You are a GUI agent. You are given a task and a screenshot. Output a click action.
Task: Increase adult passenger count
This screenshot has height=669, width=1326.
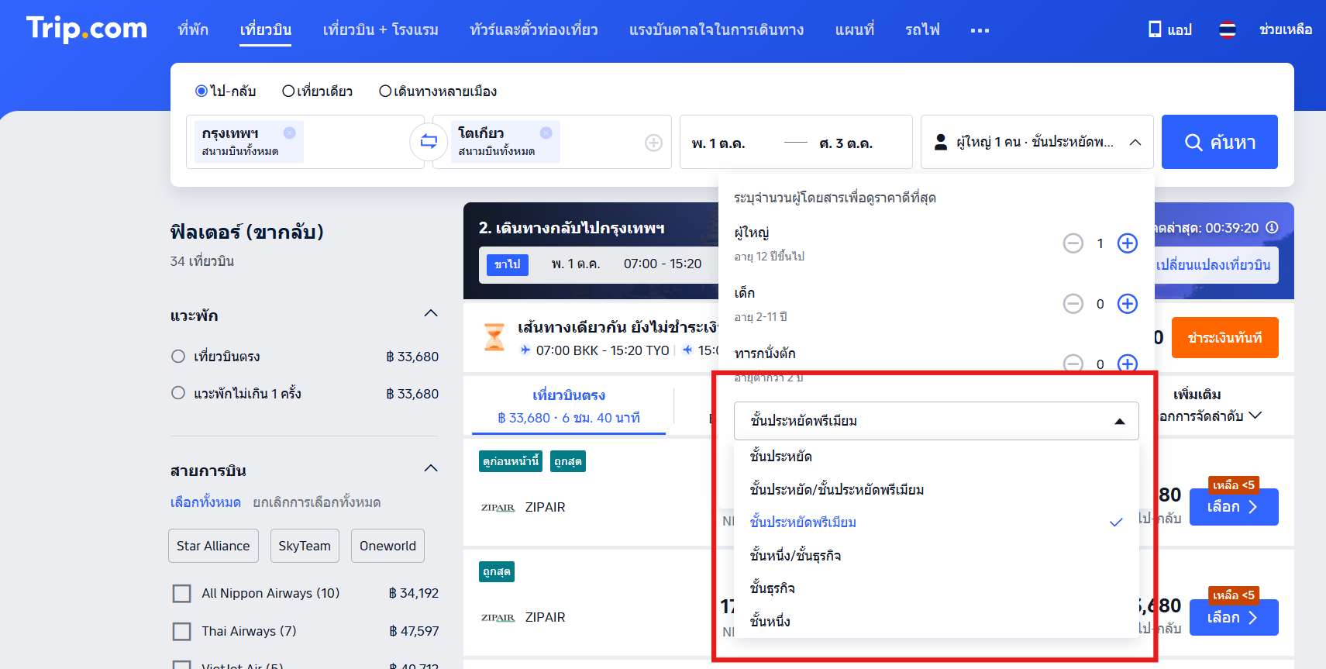[x=1127, y=243]
